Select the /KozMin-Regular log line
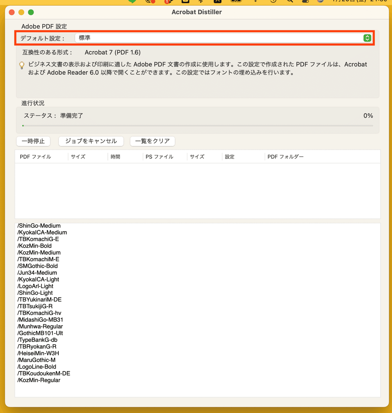This screenshot has height=413, width=392. tap(39, 380)
